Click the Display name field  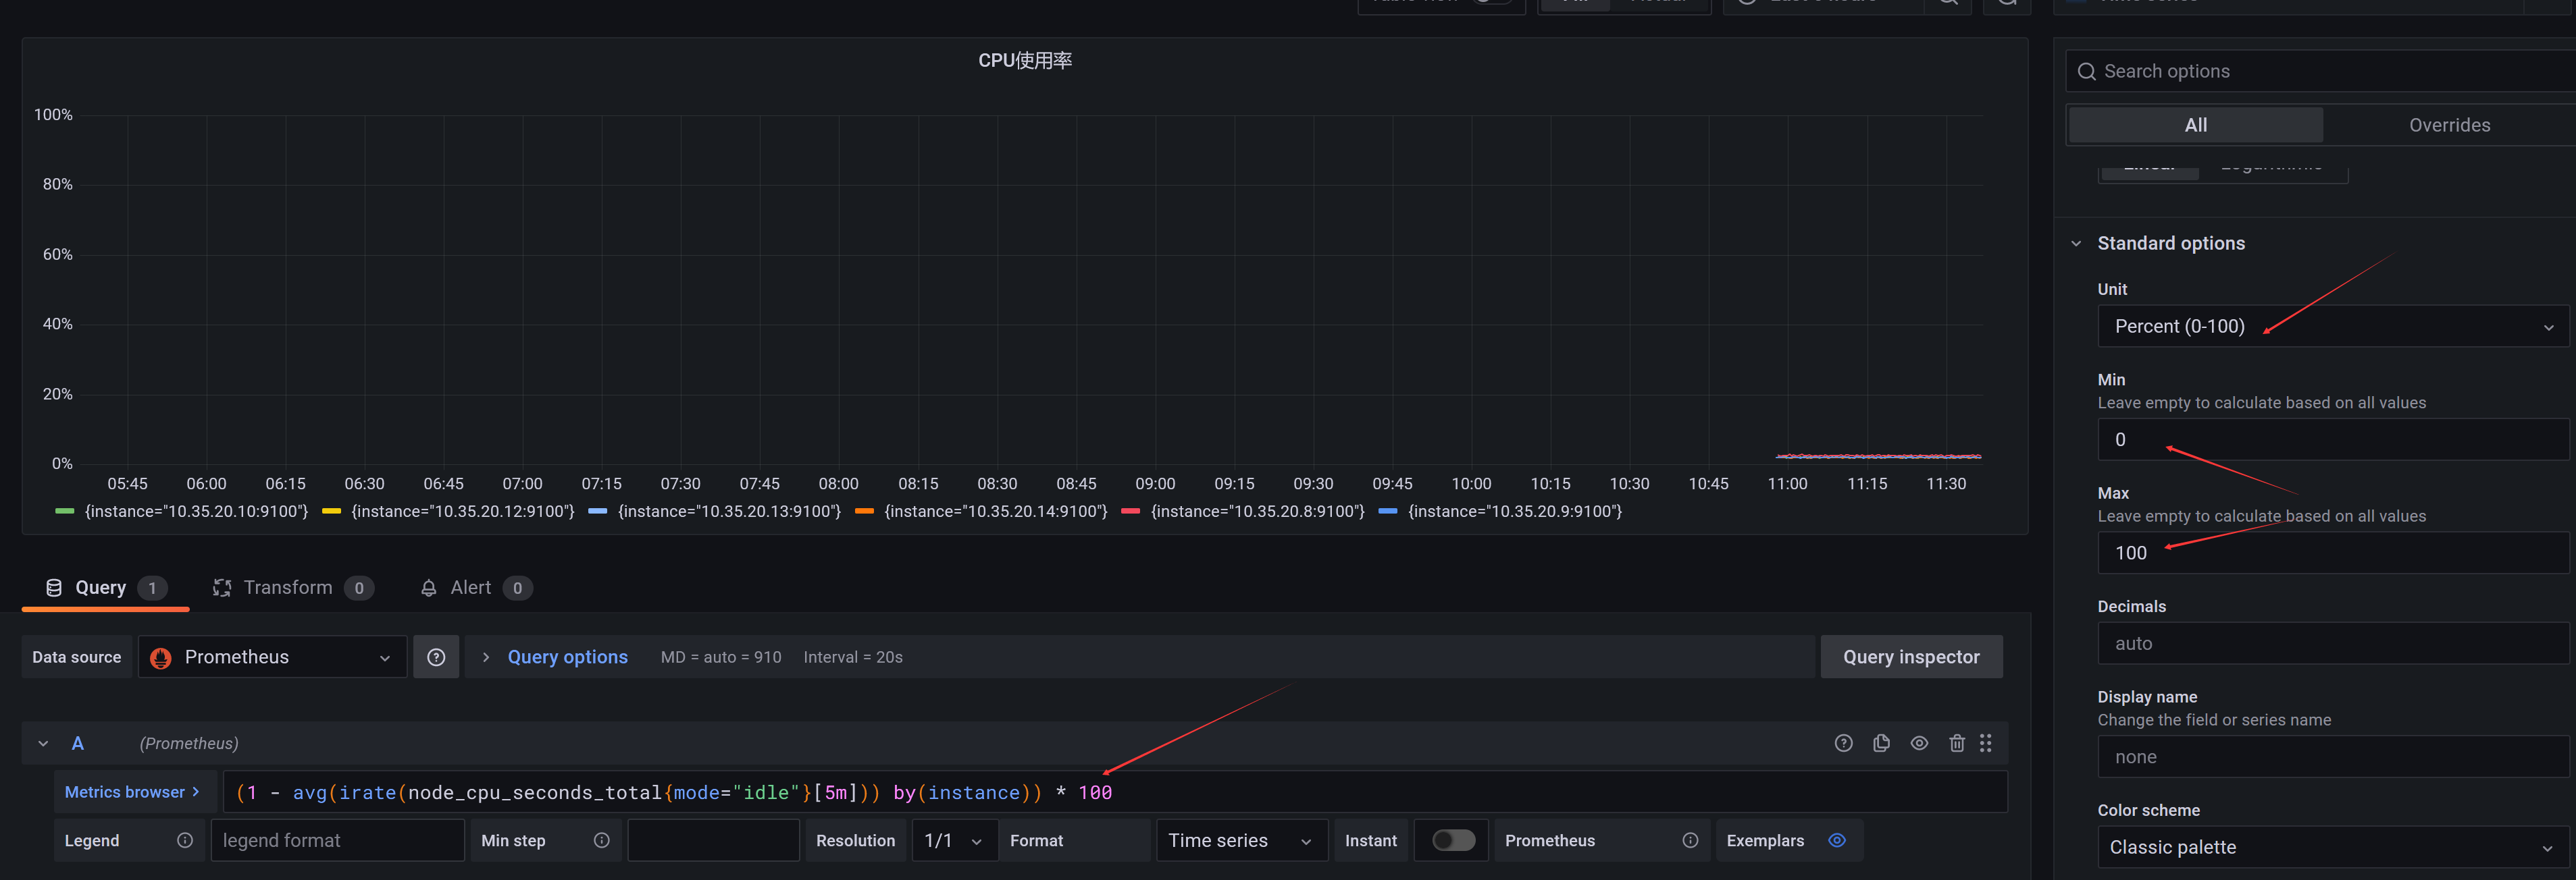tap(2333, 757)
